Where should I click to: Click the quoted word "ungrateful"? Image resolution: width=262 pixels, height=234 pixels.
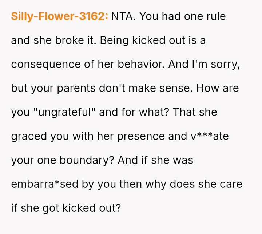click(x=64, y=112)
